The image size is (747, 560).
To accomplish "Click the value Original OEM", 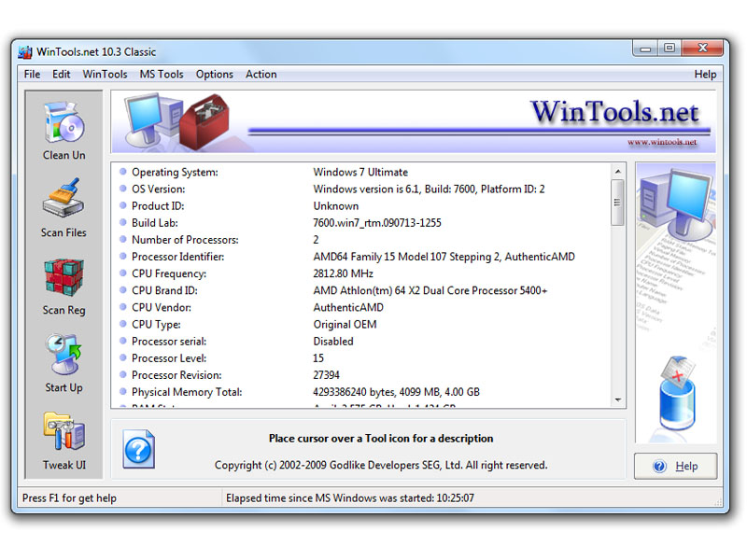I will coord(345,324).
